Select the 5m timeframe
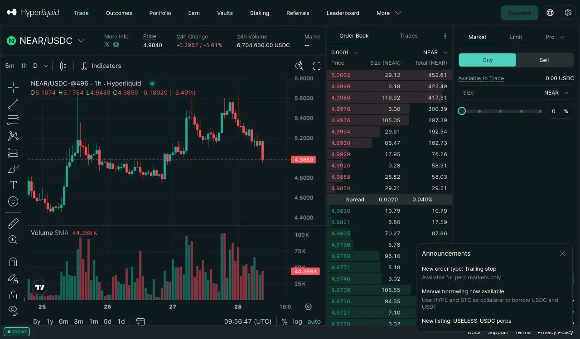The width and height of the screenshot is (580, 339). [x=10, y=66]
